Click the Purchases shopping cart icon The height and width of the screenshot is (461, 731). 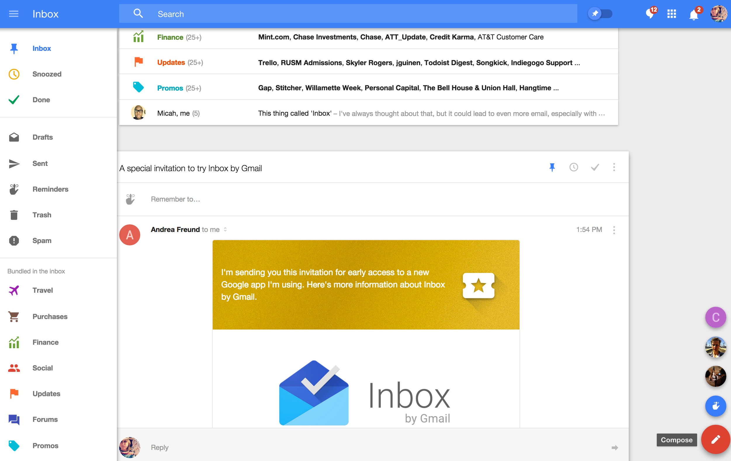[14, 317]
